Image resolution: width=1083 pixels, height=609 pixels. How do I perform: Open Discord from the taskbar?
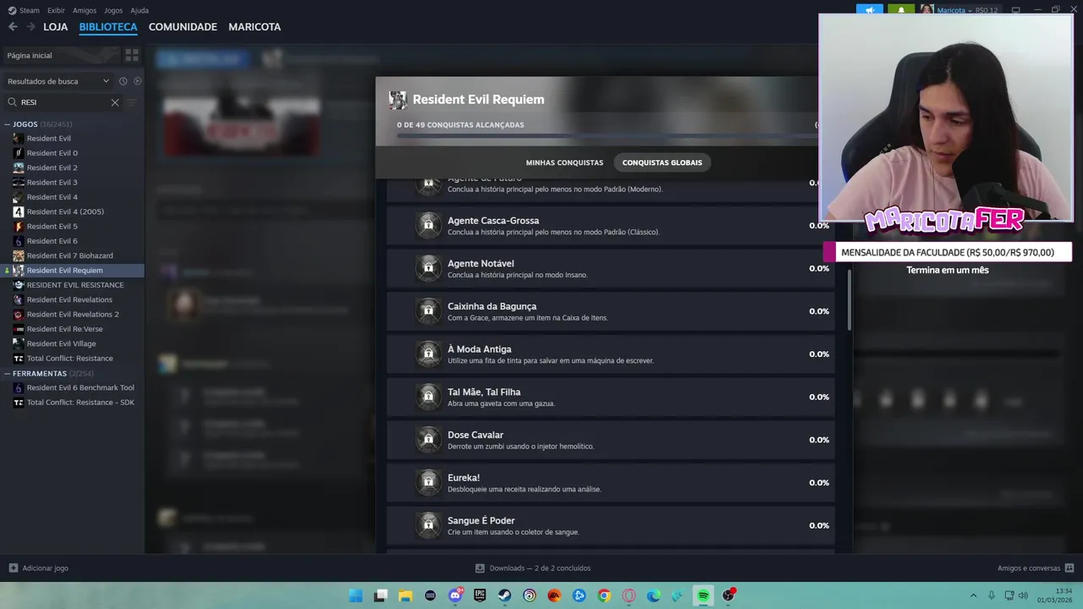pyautogui.click(x=455, y=595)
